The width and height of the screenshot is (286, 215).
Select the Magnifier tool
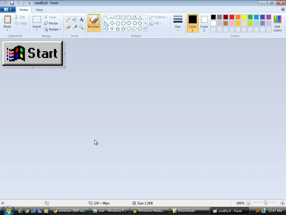click(x=81, y=27)
